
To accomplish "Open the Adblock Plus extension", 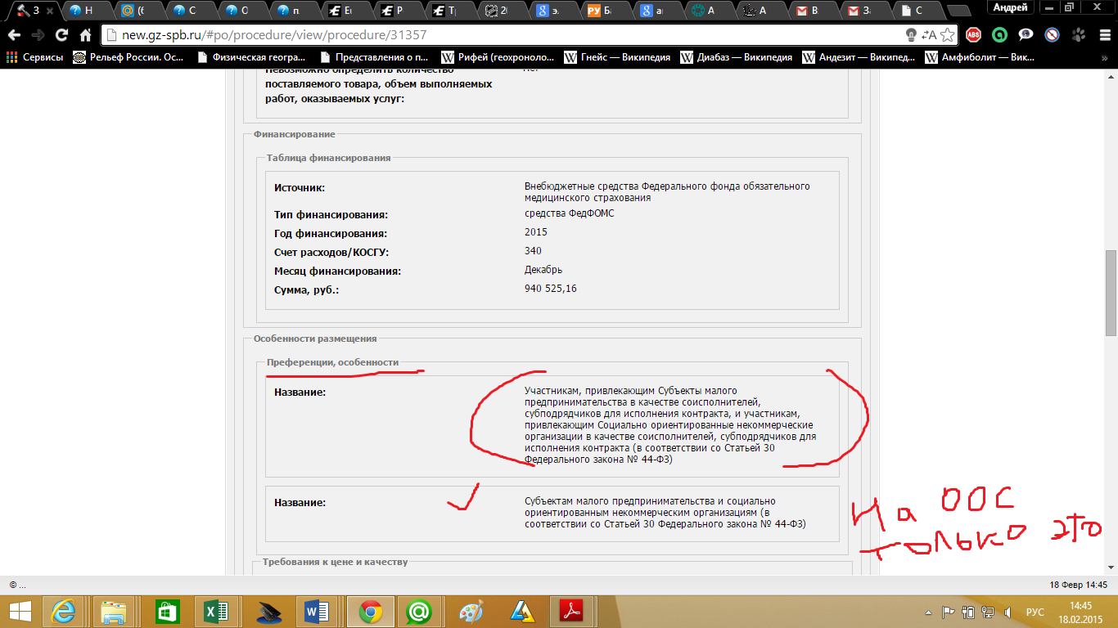I will pos(973,35).
